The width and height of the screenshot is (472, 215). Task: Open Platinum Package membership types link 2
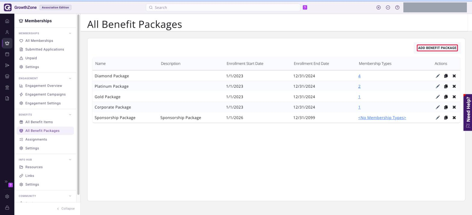pos(359,86)
